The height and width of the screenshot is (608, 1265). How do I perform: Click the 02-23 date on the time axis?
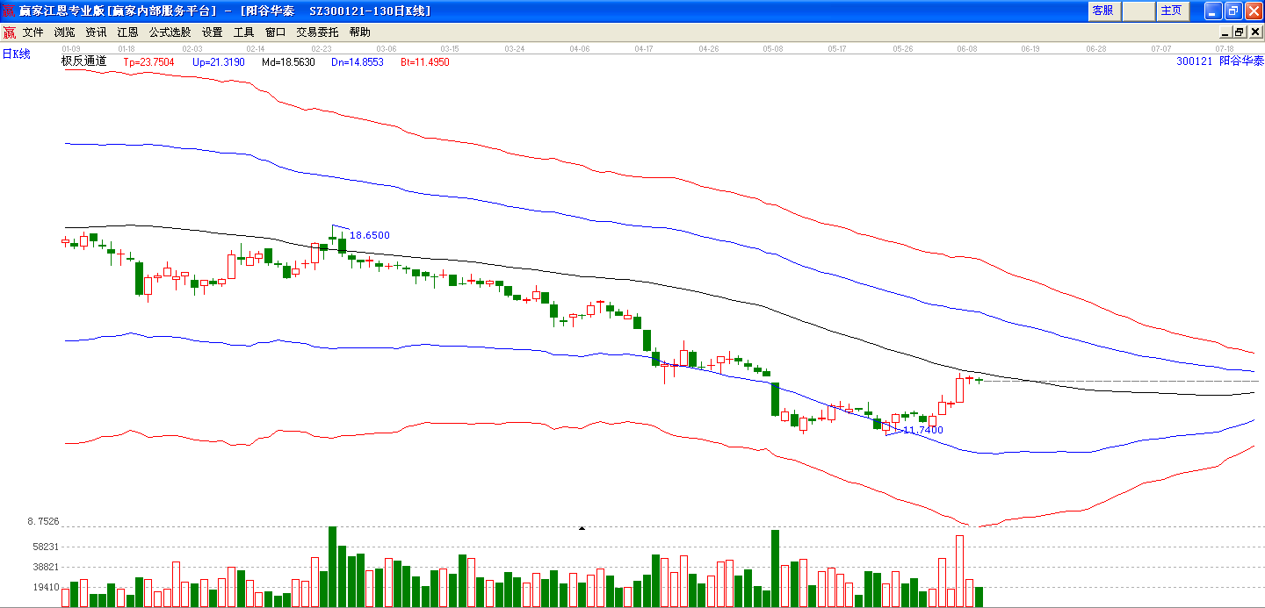click(x=322, y=49)
